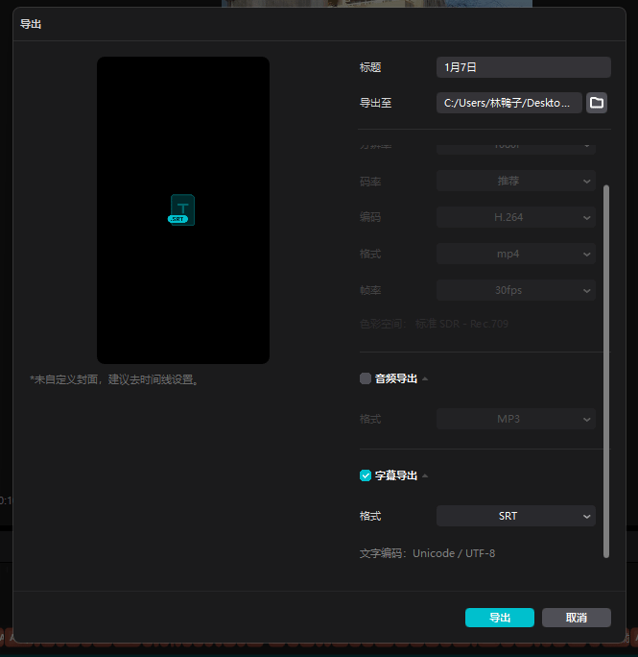Expand the video 格式 mp4 dropdown
This screenshot has width=638, height=657.
point(516,254)
